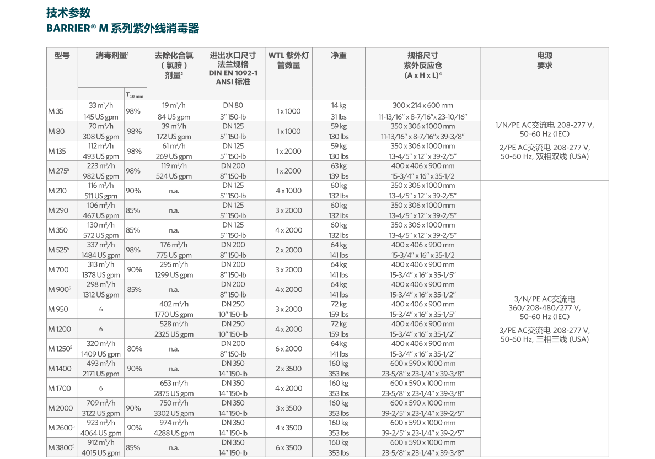Screen dimensions: 655x459
Task: Click the T10 mm sub-header cell
Action: pos(135,95)
